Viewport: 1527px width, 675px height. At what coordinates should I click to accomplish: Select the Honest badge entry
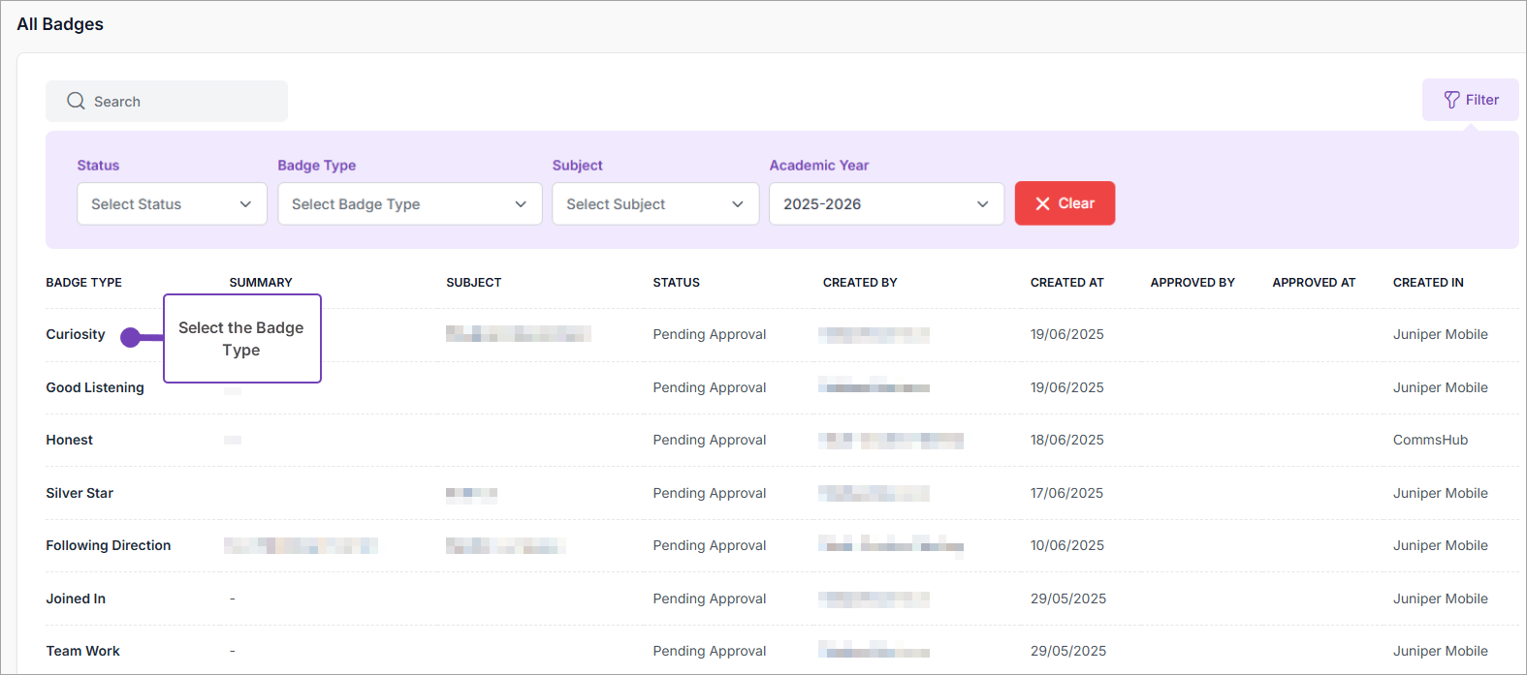click(70, 440)
